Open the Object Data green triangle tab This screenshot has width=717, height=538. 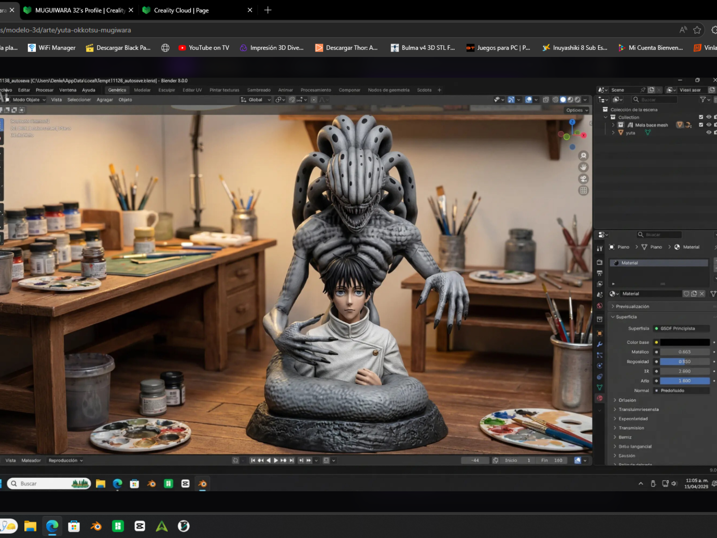[x=600, y=387]
